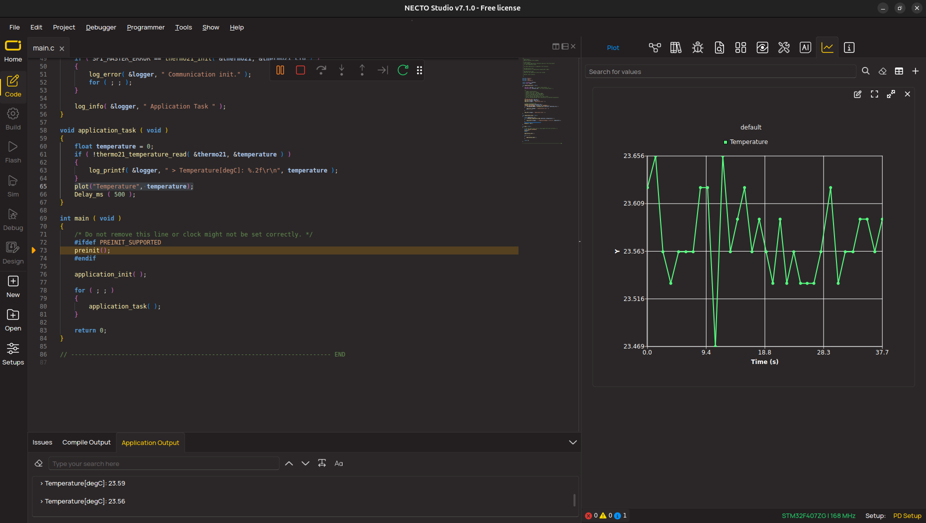The height and width of the screenshot is (523, 926).
Task: Open the dashboard grid layout icon
Action: 740,47
